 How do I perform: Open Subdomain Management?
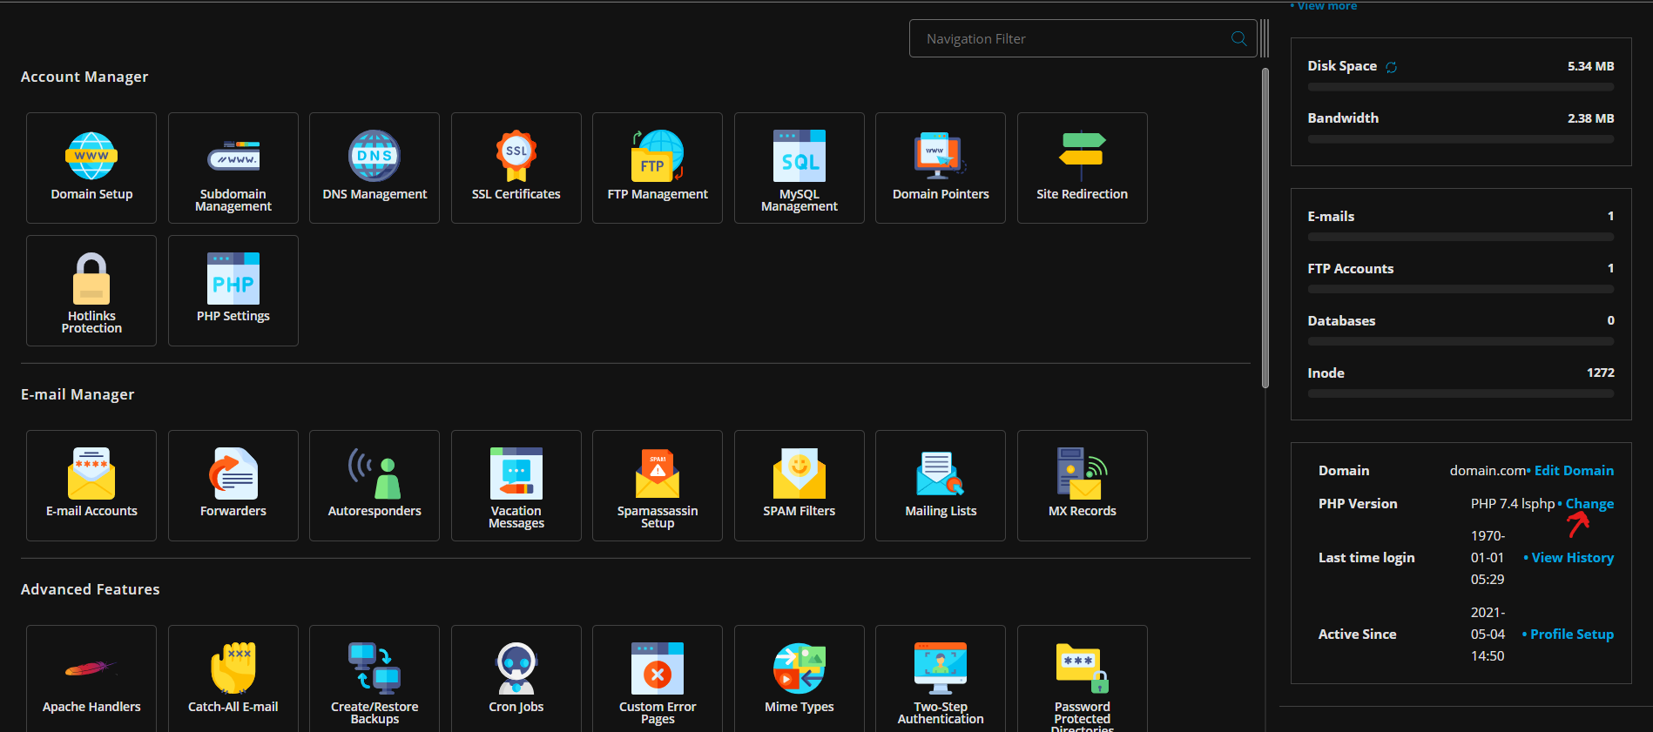(x=233, y=168)
